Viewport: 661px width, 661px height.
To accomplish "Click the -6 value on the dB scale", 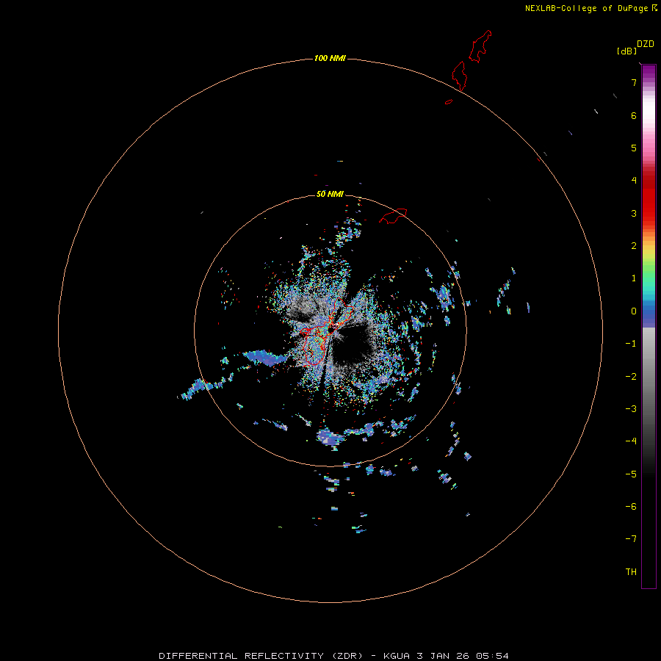I will pyautogui.click(x=631, y=507).
